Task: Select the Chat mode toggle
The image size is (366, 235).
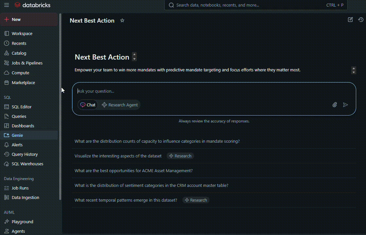Action: point(88,105)
